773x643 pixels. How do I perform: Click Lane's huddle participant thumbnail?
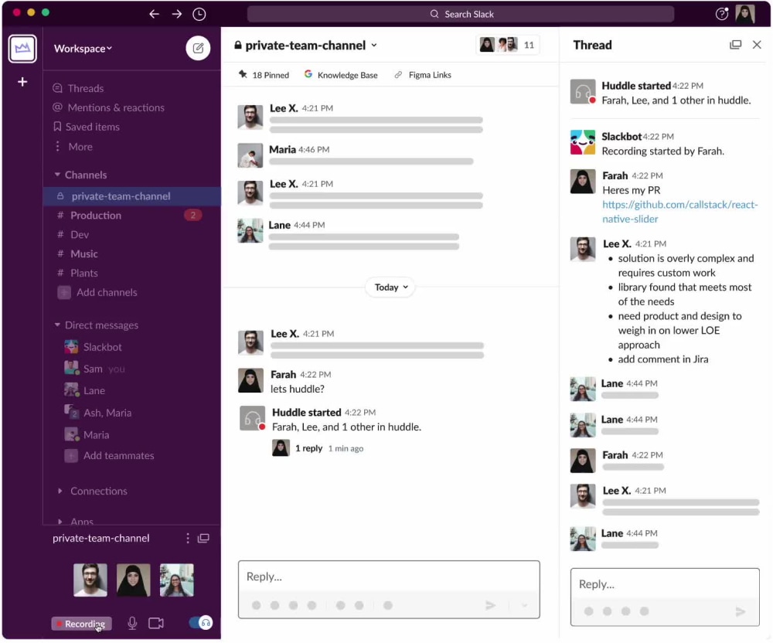tap(176, 580)
